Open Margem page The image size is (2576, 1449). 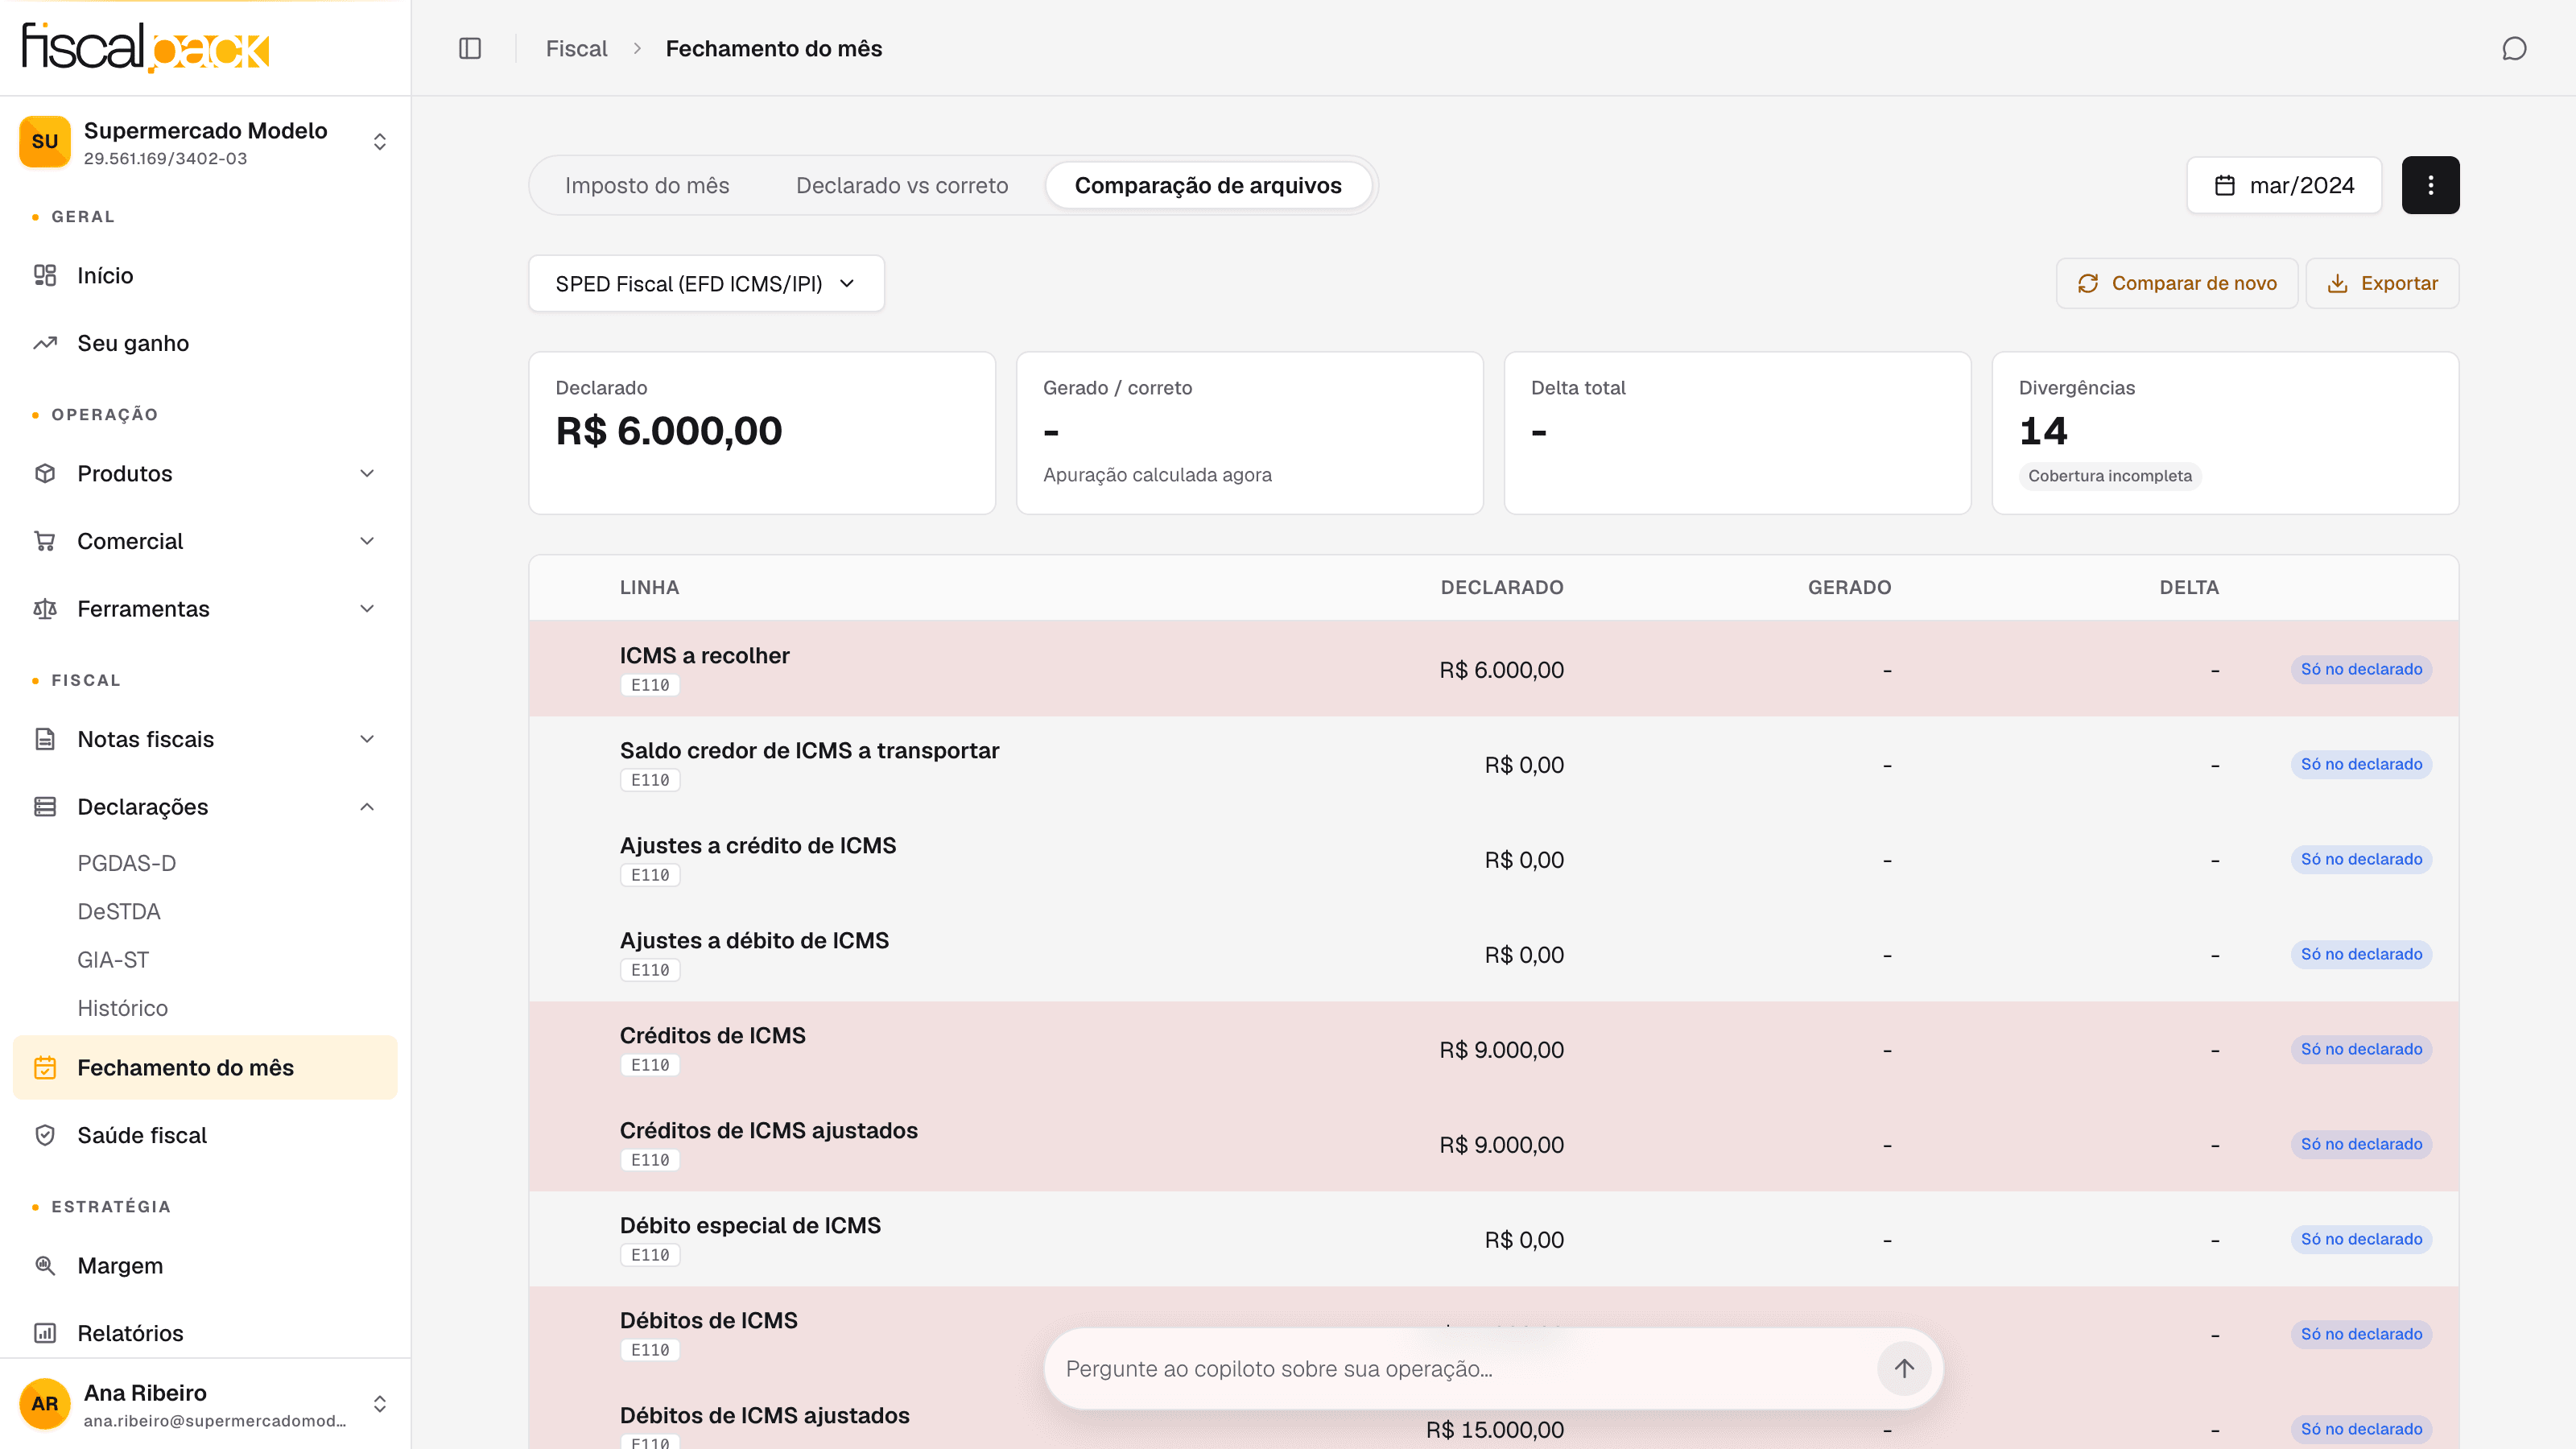[x=205, y=1265]
